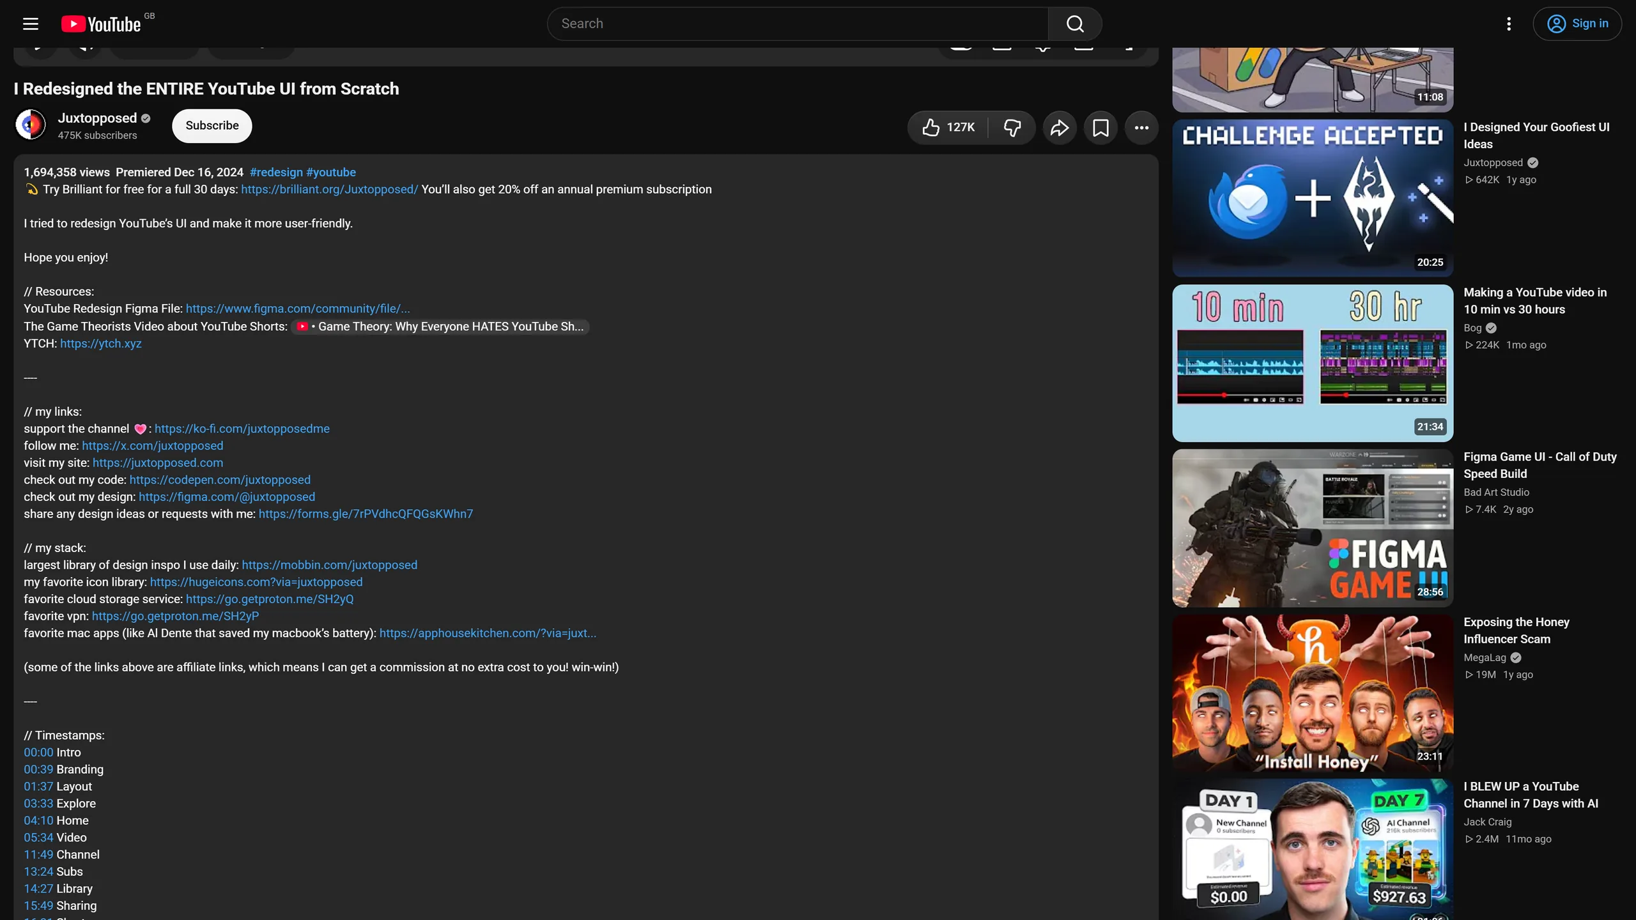Open the Install Honey video thumbnail
1636x920 pixels.
pyautogui.click(x=1313, y=693)
